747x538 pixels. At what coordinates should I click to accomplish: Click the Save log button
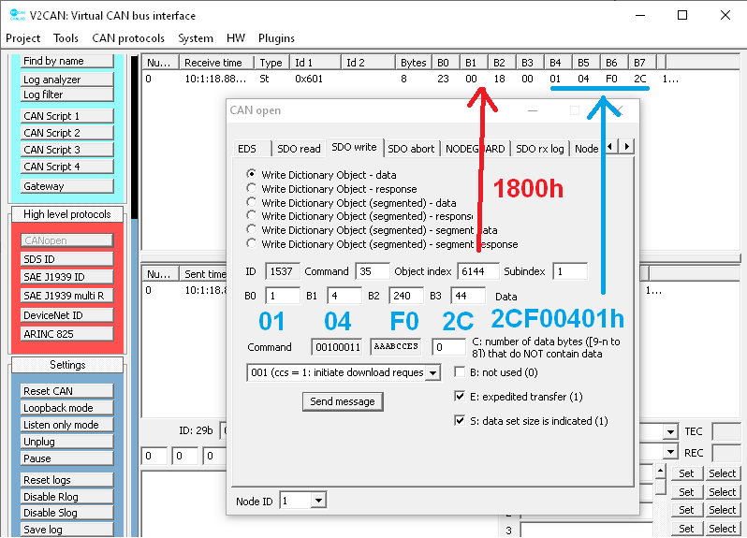coord(66,530)
